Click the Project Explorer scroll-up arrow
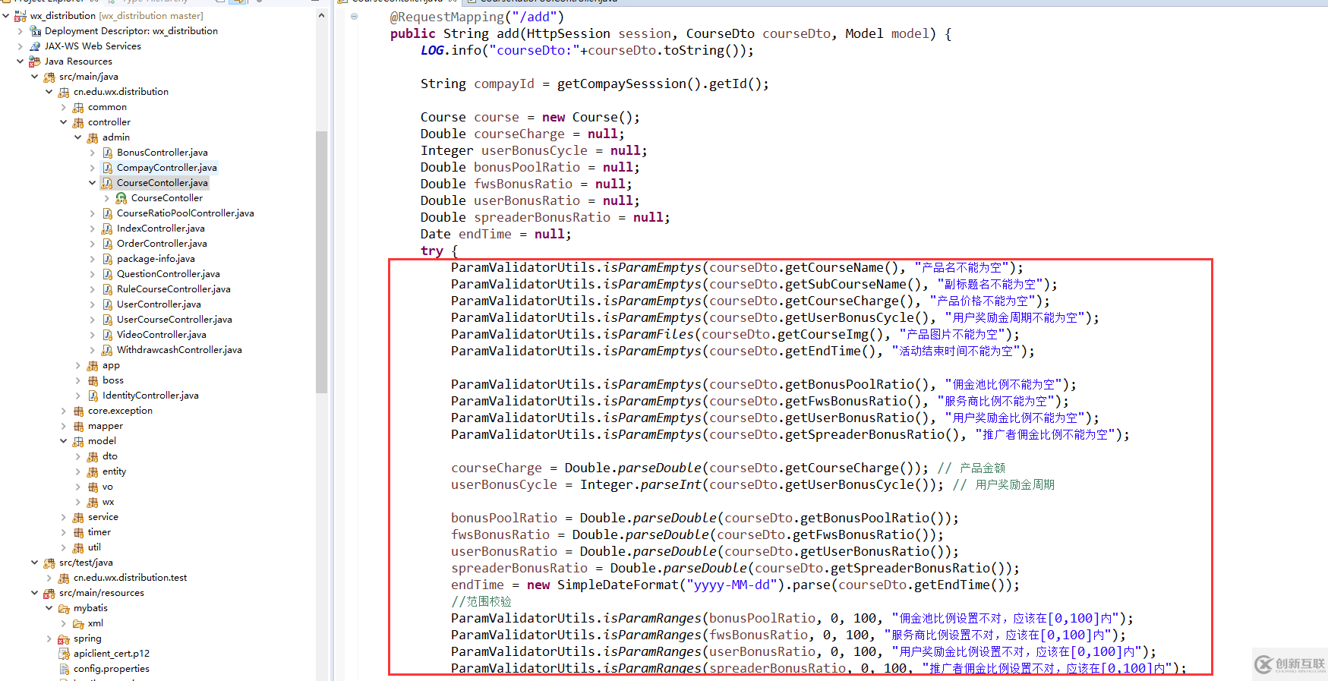The image size is (1328, 681). coord(322,15)
